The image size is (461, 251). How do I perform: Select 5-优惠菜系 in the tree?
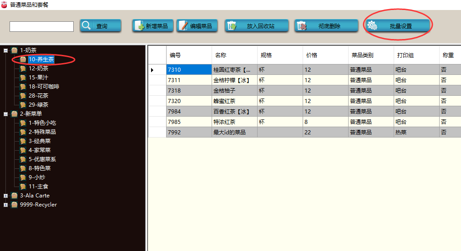coord(42,159)
